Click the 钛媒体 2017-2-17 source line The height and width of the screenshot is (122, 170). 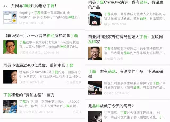[31, 82]
